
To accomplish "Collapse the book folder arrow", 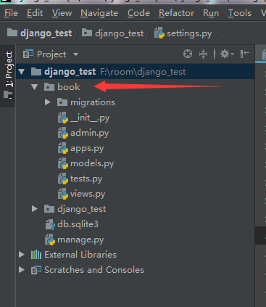I will [x=35, y=87].
